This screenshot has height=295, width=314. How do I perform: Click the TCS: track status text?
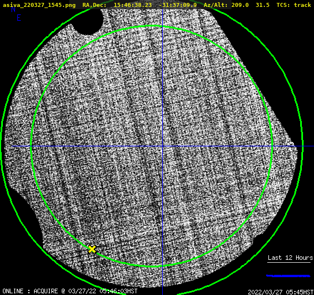[x=294, y=5]
